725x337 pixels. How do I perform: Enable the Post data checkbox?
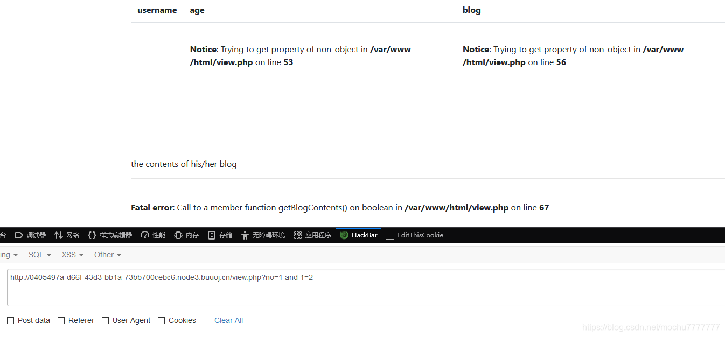click(x=11, y=321)
